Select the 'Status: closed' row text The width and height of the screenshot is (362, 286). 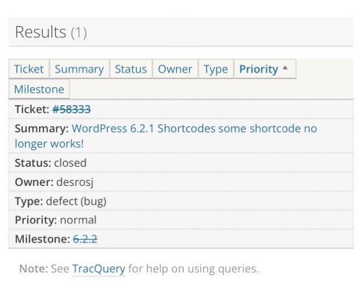50,163
